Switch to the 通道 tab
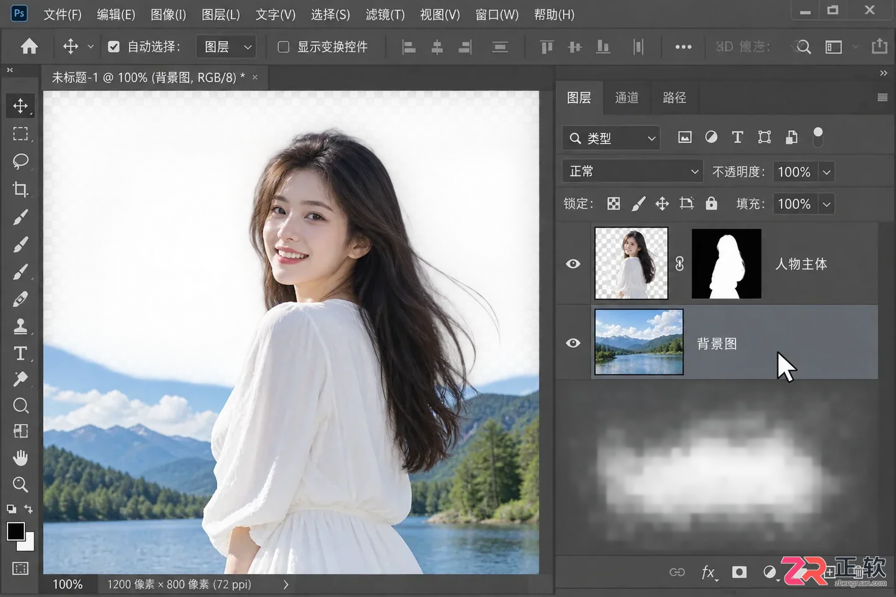The image size is (896, 597). point(627,98)
